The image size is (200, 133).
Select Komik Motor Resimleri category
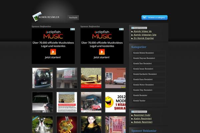[149, 85]
